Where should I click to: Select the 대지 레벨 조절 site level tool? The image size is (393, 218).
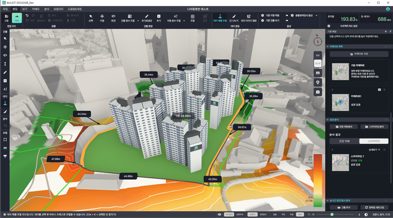coord(220,18)
